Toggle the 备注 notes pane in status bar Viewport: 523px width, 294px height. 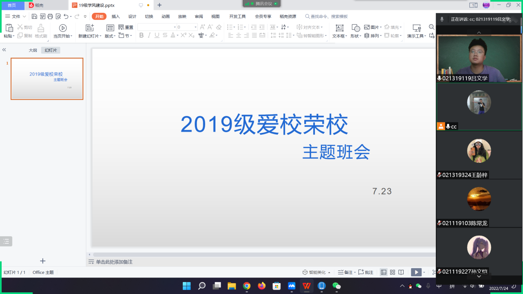(346, 272)
